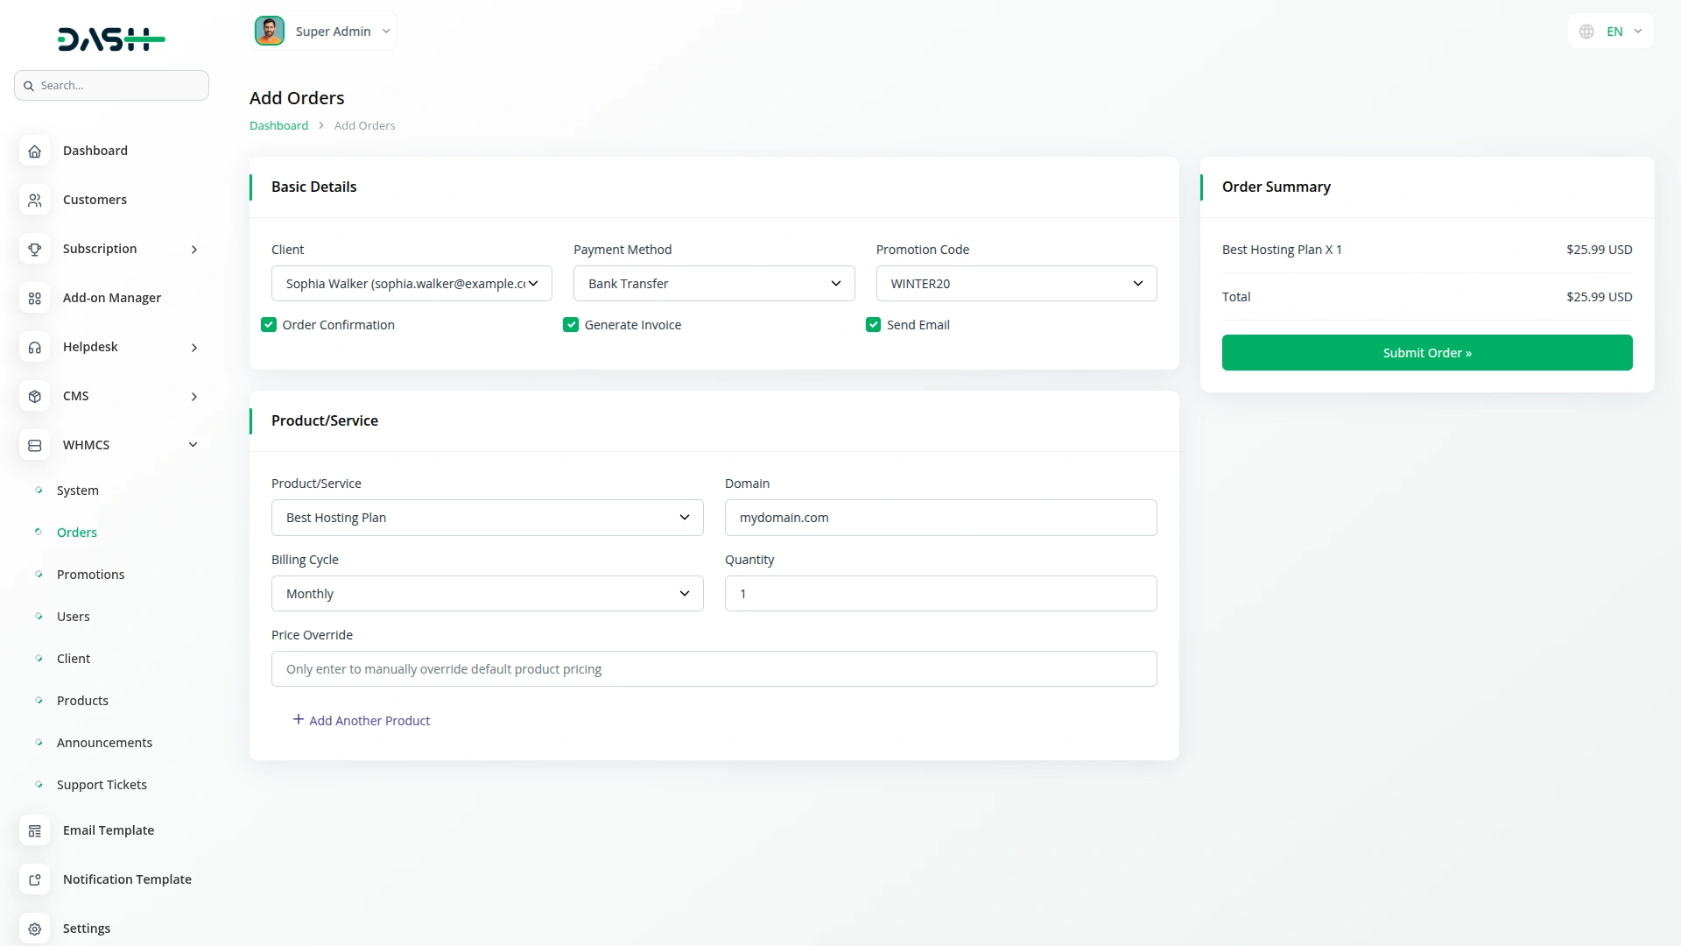Uncheck the Order Confirmation checkbox

click(269, 325)
